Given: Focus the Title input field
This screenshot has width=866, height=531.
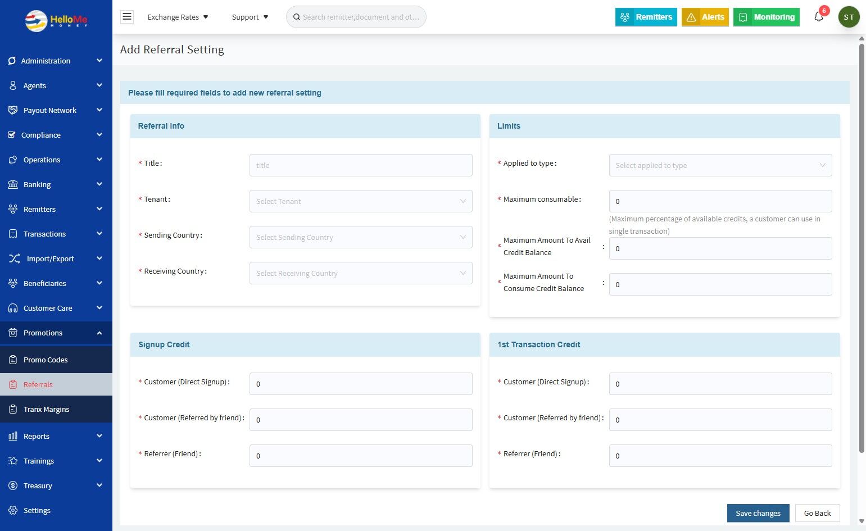Looking at the screenshot, I should [361, 165].
